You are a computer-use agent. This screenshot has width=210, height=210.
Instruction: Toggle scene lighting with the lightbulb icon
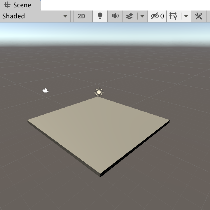click(100, 16)
